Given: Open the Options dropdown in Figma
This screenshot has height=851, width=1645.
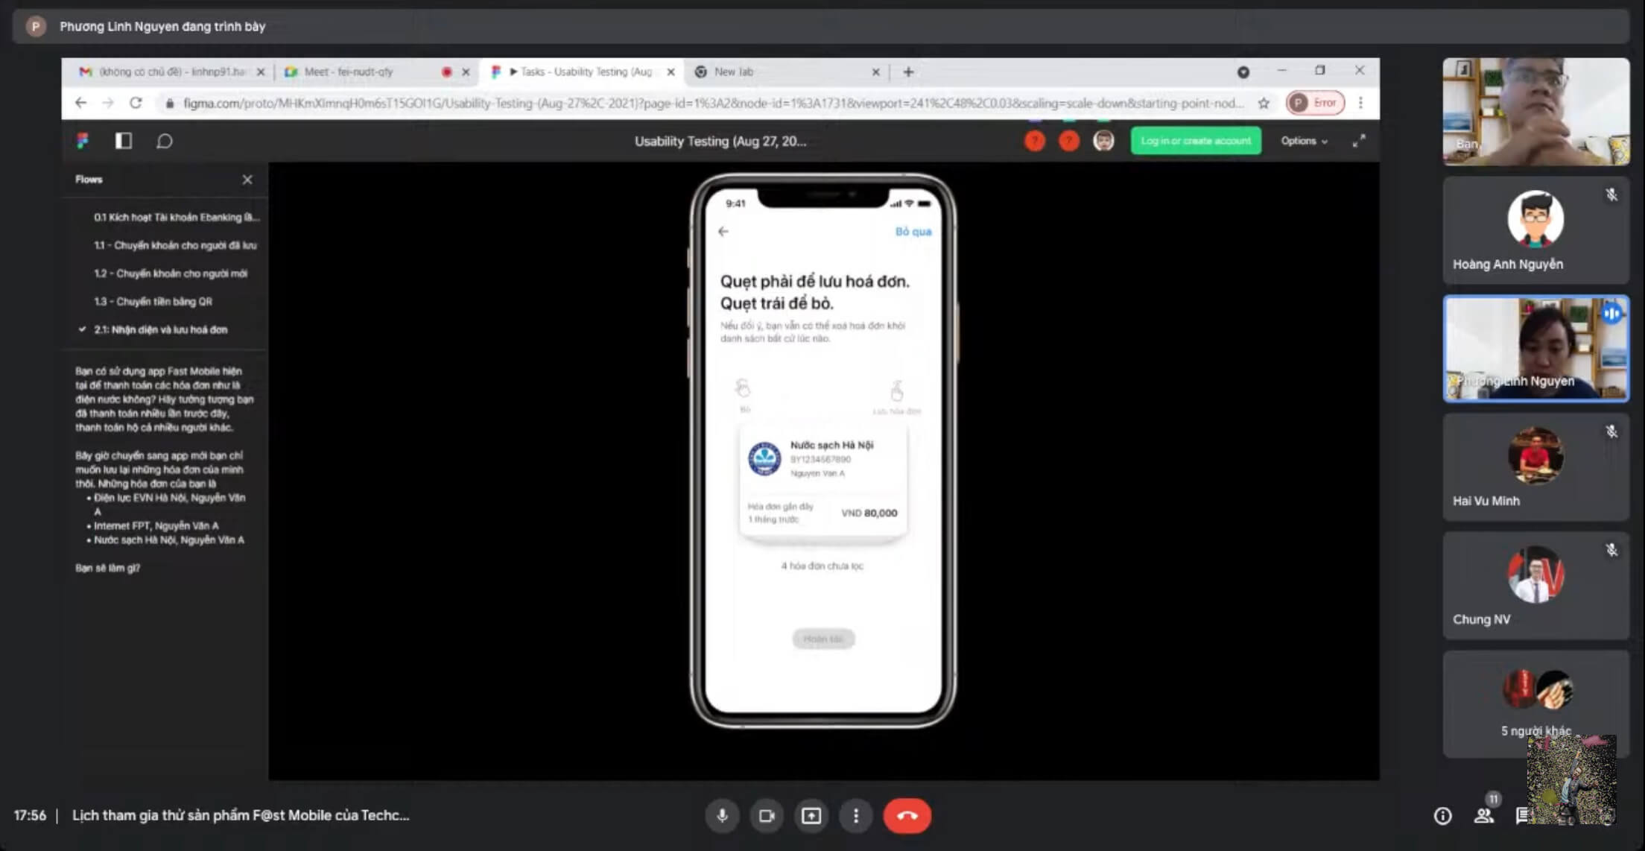Looking at the screenshot, I should tap(1303, 141).
